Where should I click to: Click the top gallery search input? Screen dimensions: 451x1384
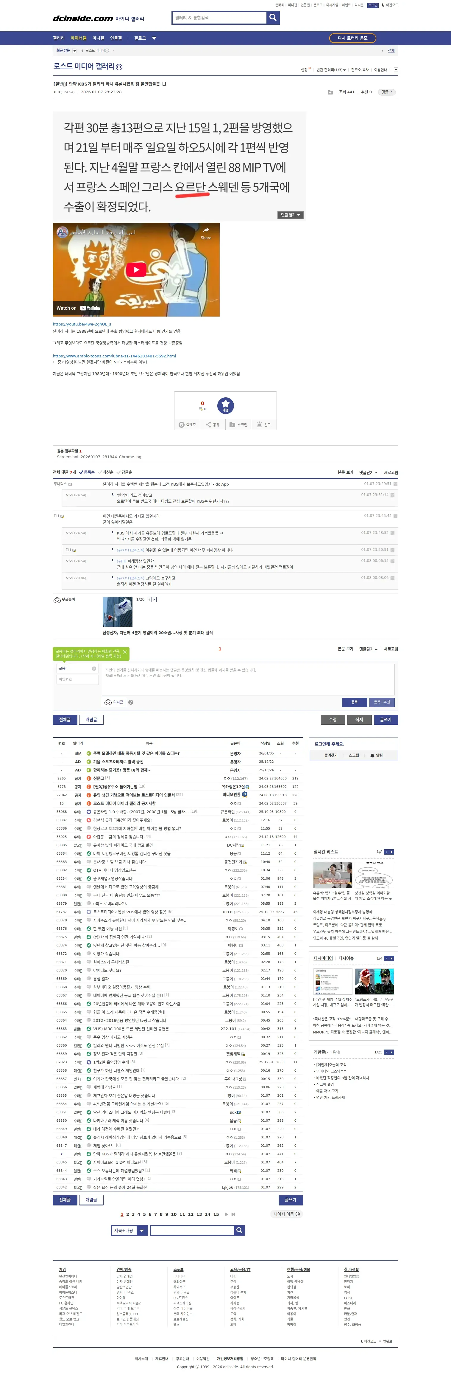pos(219,18)
